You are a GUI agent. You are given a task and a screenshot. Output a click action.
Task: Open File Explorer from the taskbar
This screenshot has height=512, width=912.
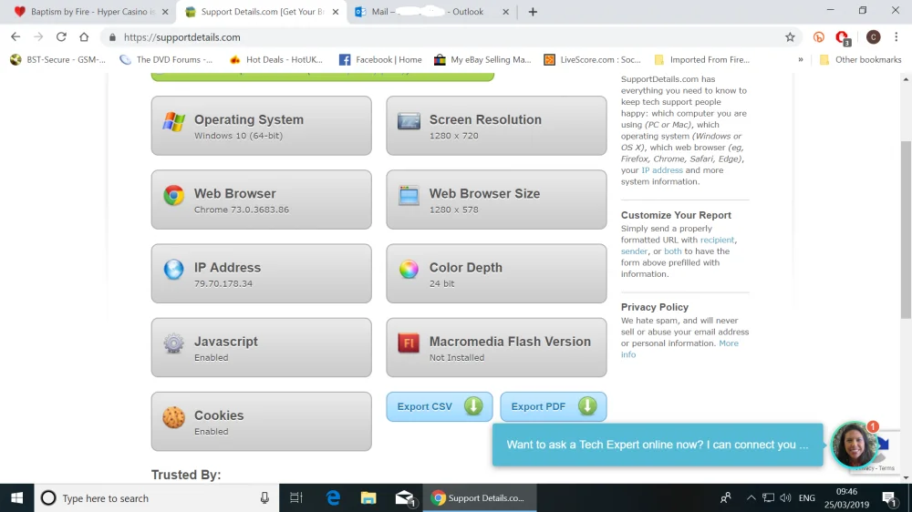[368, 498]
